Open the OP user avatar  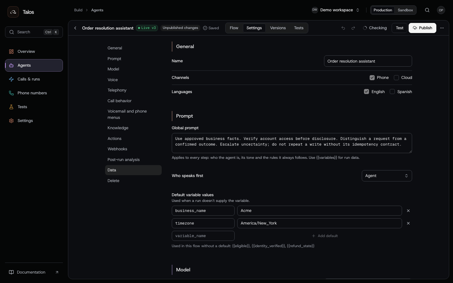click(x=441, y=10)
